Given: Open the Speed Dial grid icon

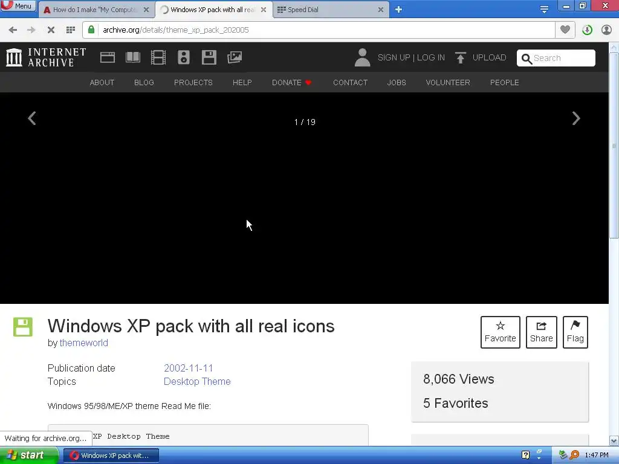Looking at the screenshot, I should (x=71, y=30).
